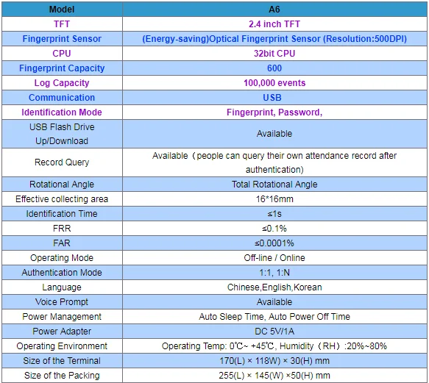Select the 'Operating Mode' label
429x383 pixels.
62,258
